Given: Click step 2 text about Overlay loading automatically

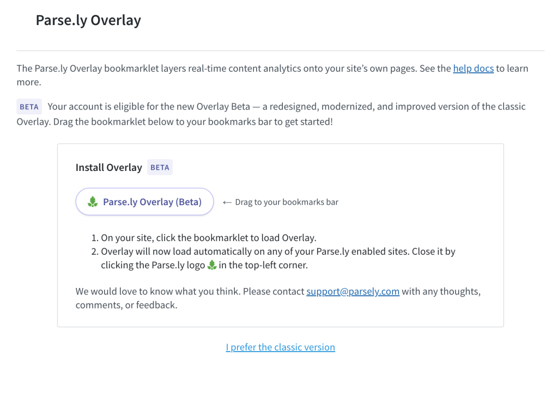Looking at the screenshot, I should [278, 258].
